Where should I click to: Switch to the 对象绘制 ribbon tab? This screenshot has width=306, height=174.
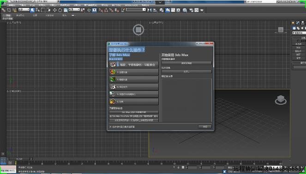click(x=49, y=15)
